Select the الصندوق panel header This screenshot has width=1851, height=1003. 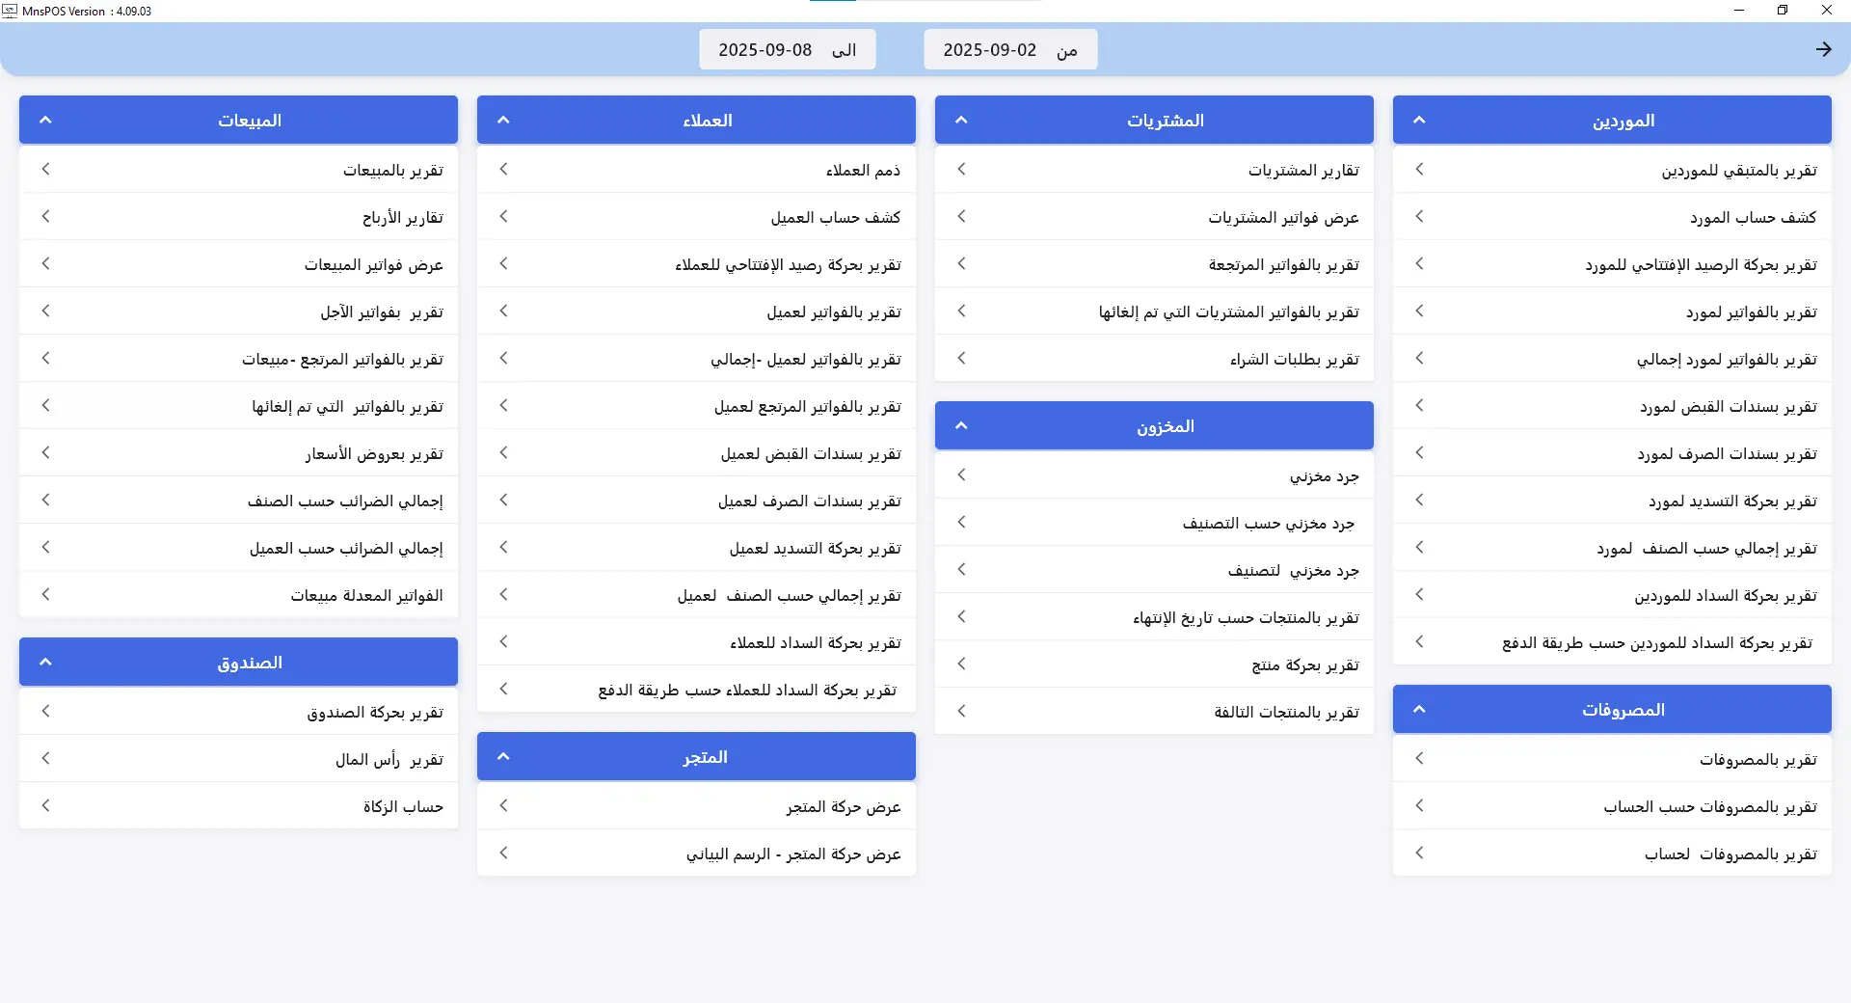point(238,662)
